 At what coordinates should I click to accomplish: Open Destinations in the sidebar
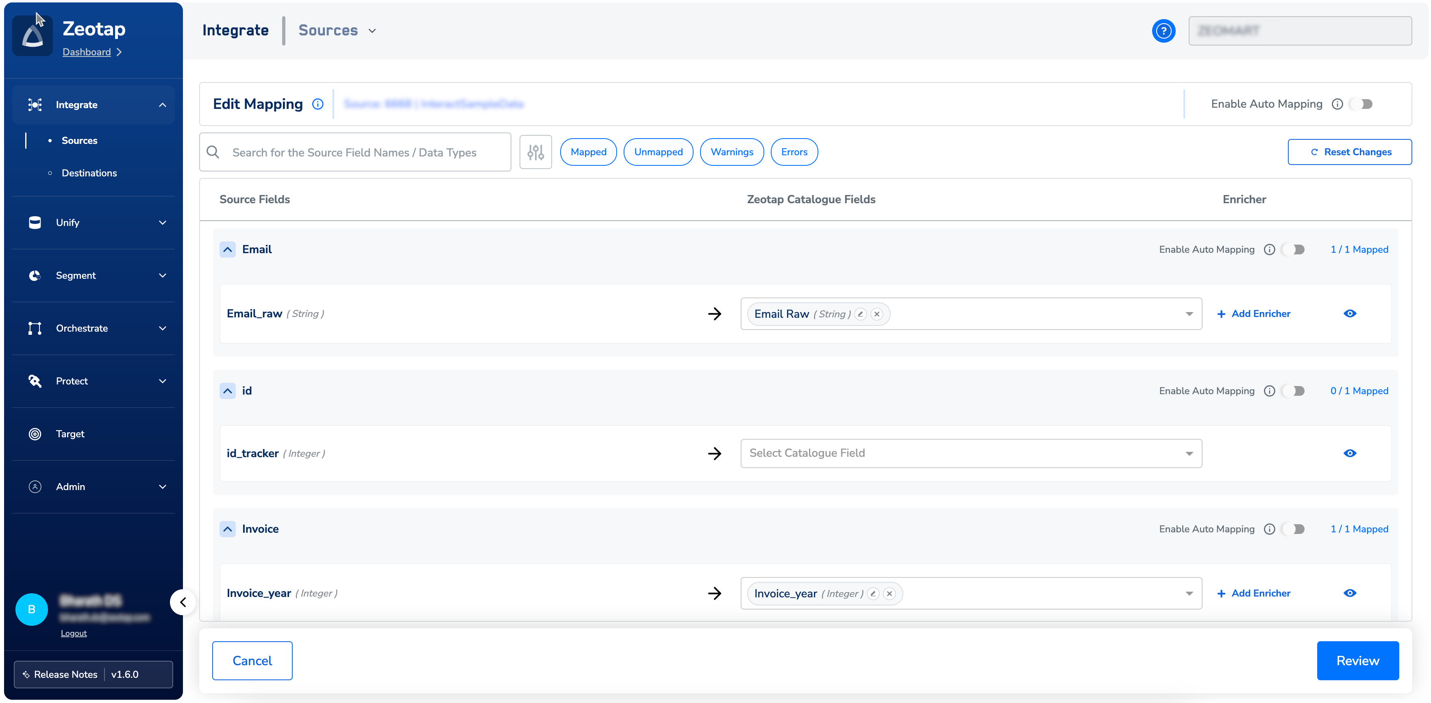coord(89,173)
